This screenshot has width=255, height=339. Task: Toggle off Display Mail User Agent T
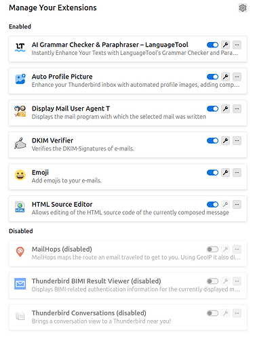212,108
